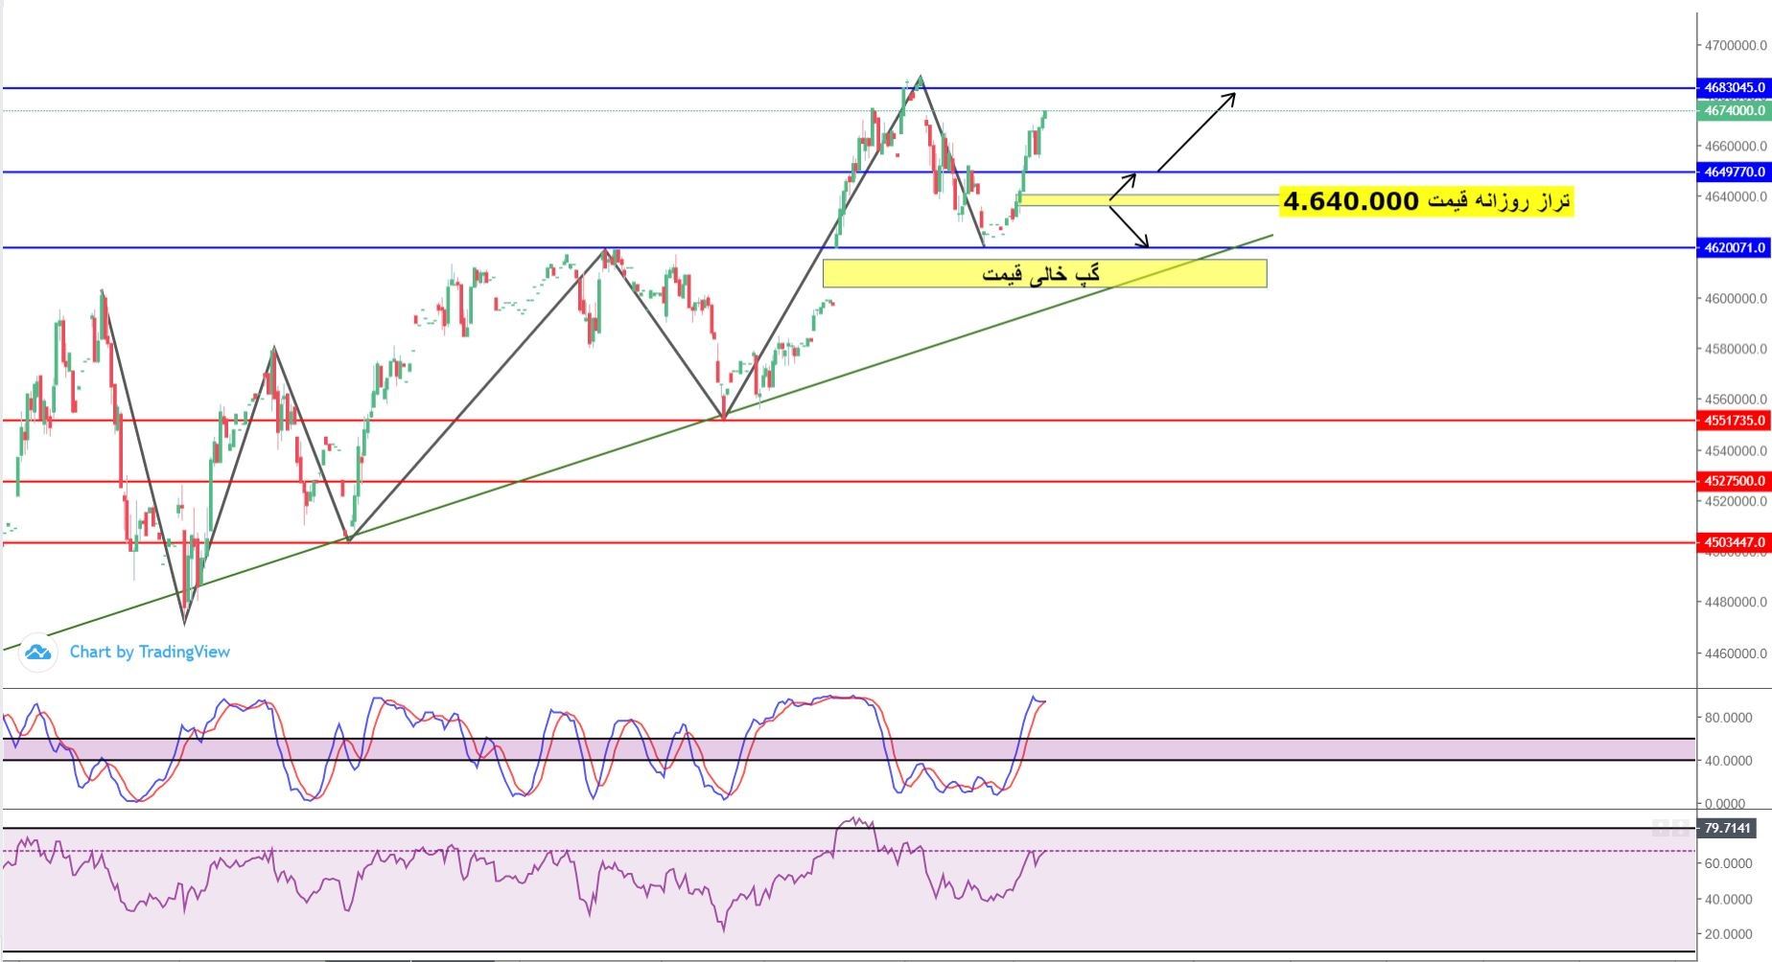Viewport: 1772px width, 962px height.
Task: Click the TradingView cloud logo icon
Action: click(37, 653)
